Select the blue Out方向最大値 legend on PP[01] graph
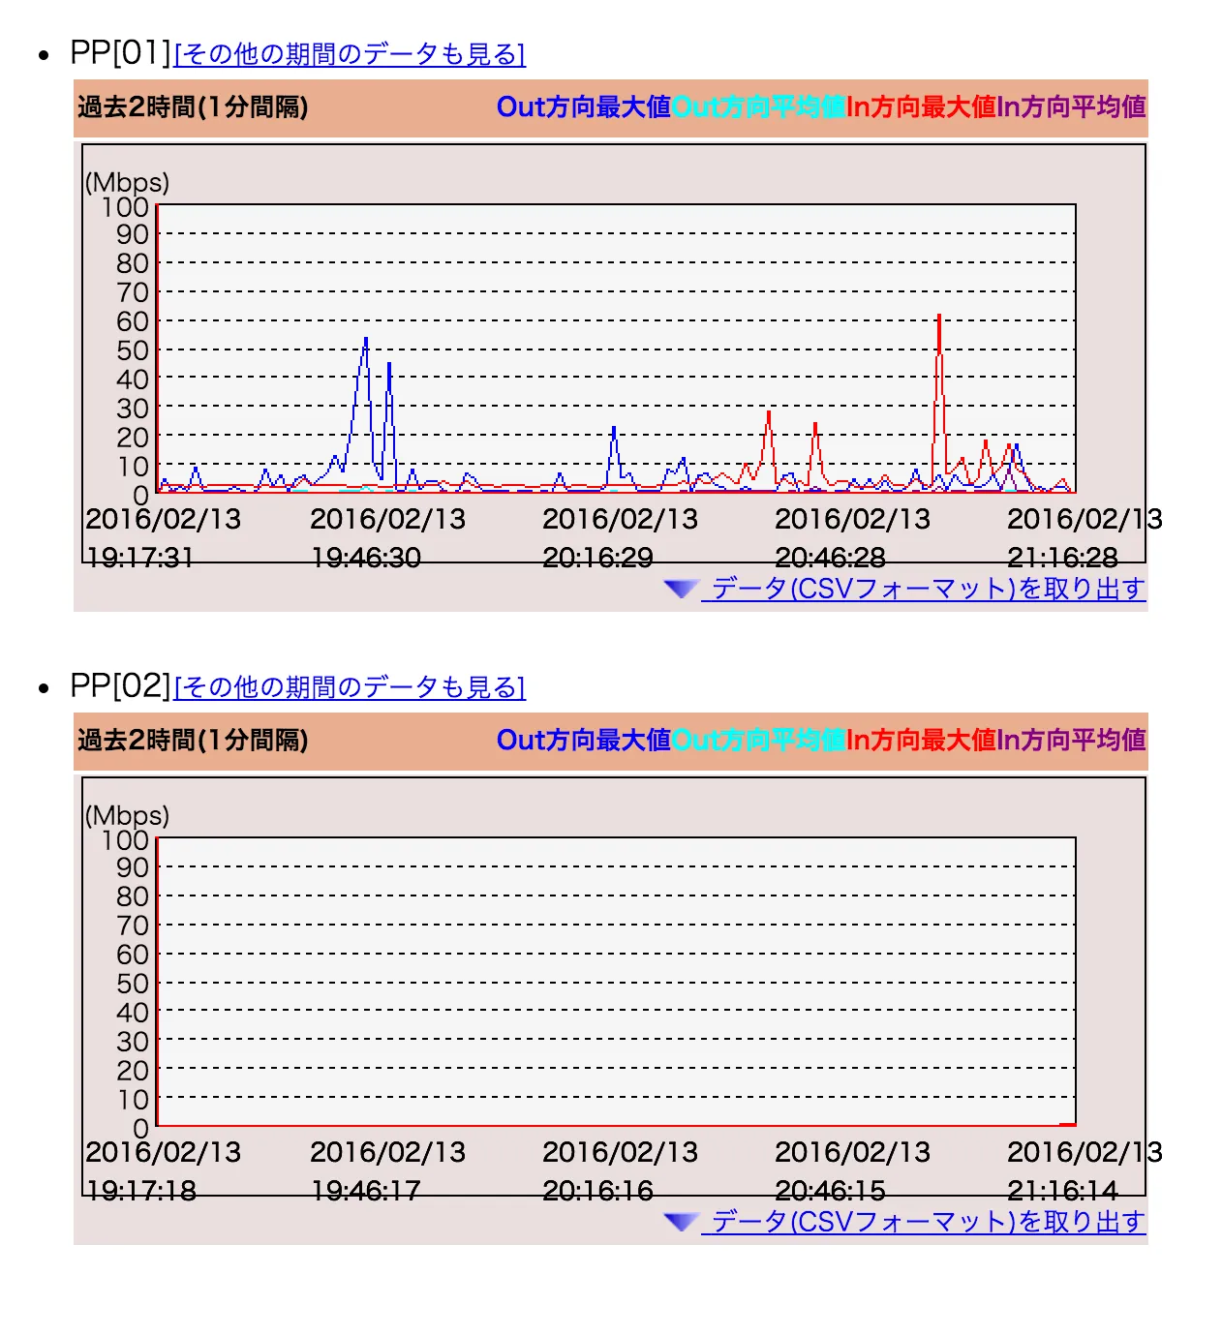The image size is (1222, 1336). [x=582, y=108]
